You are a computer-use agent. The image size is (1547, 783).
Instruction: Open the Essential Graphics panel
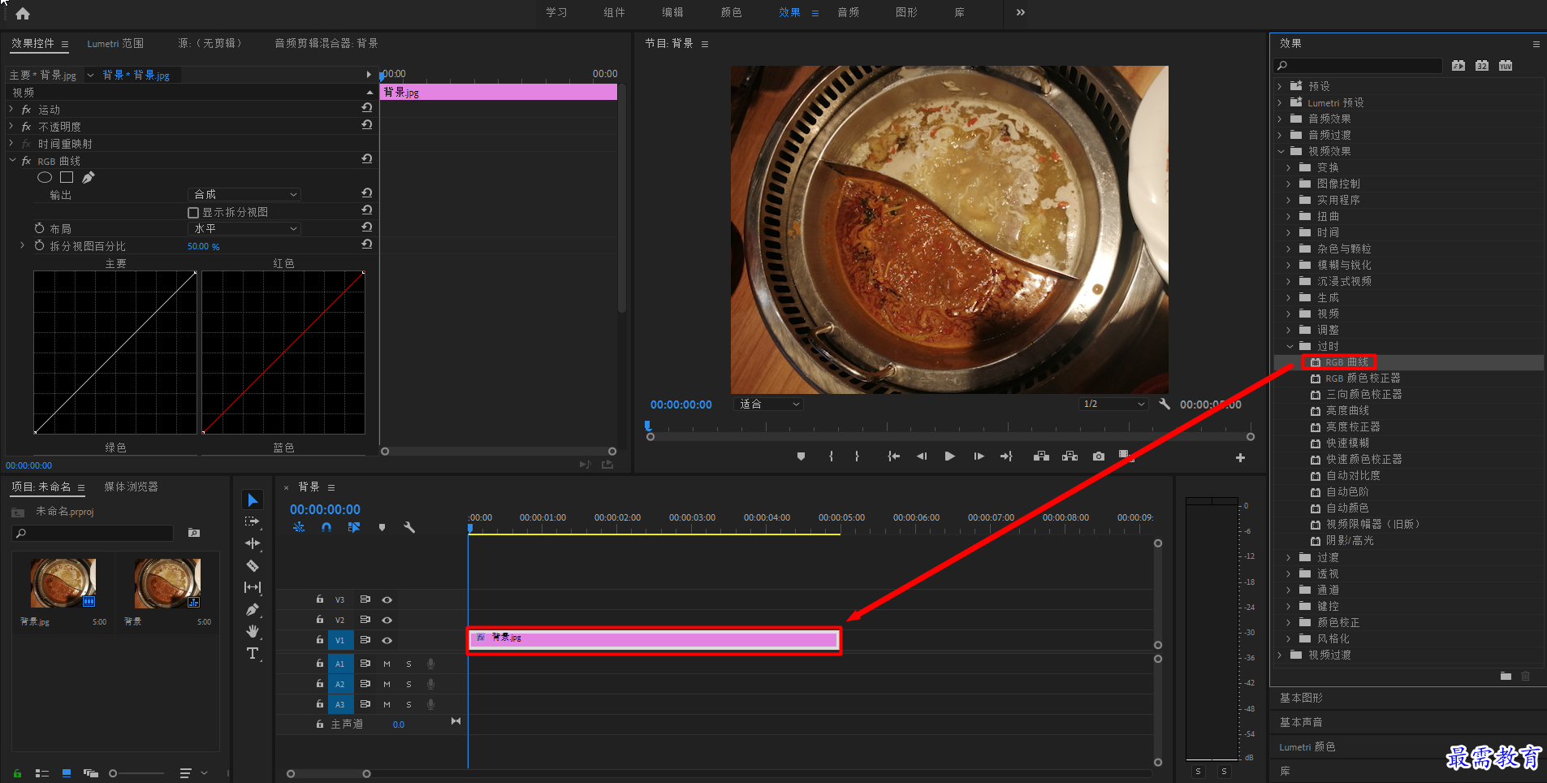[x=1301, y=698]
